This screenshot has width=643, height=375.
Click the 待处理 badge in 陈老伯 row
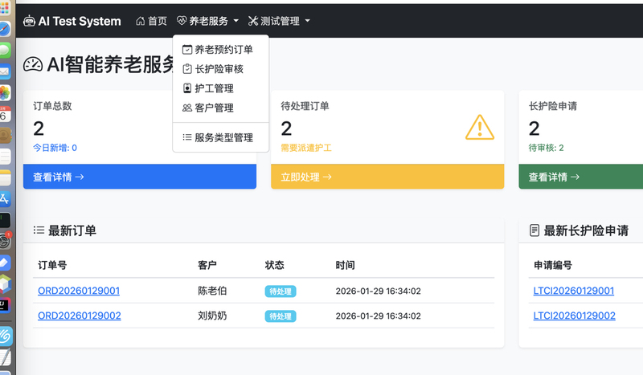pos(281,291)
